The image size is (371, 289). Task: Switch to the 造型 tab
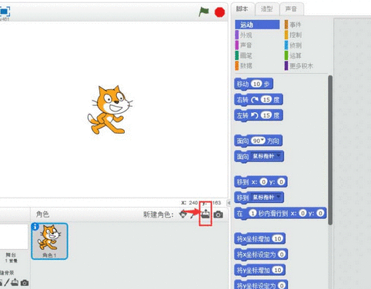point(266,9)
